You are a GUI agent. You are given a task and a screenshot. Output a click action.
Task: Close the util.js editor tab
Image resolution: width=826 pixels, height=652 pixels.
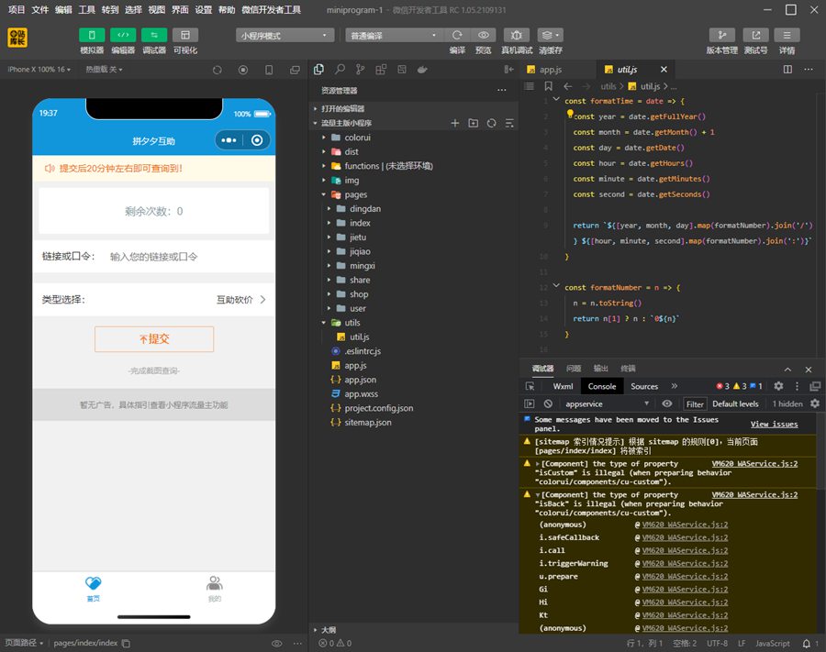664,70
